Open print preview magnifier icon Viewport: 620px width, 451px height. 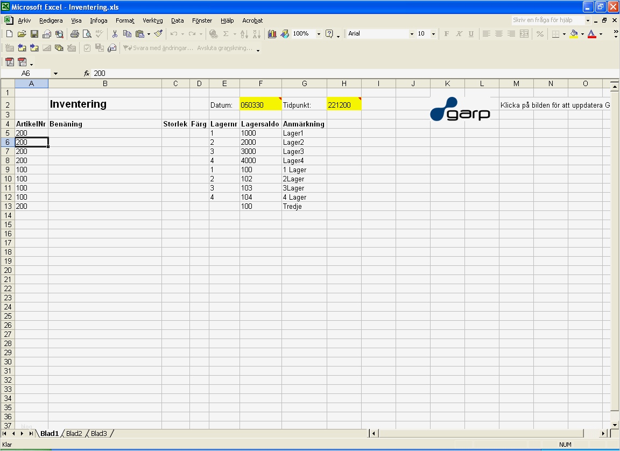[x=87, y=34]
